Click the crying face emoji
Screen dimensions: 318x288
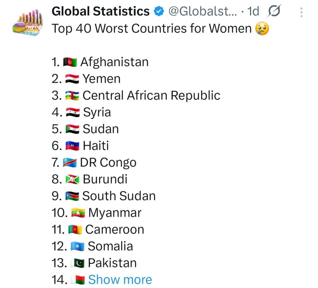click(x=261, y=29)
